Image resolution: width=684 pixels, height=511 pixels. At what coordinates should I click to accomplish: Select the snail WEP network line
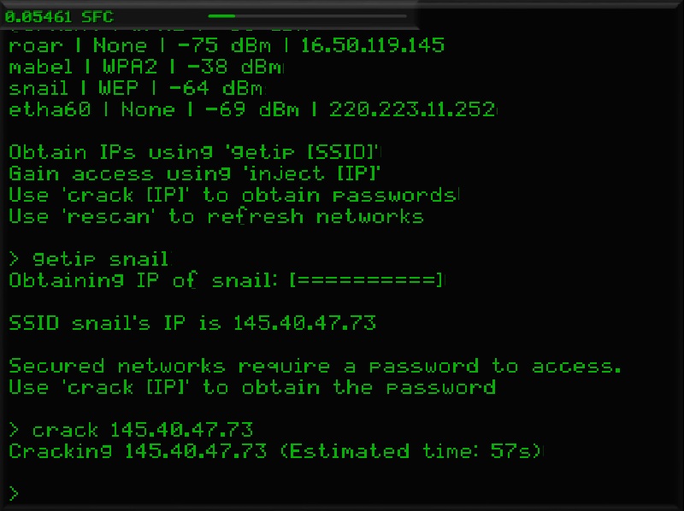point(136,88)
